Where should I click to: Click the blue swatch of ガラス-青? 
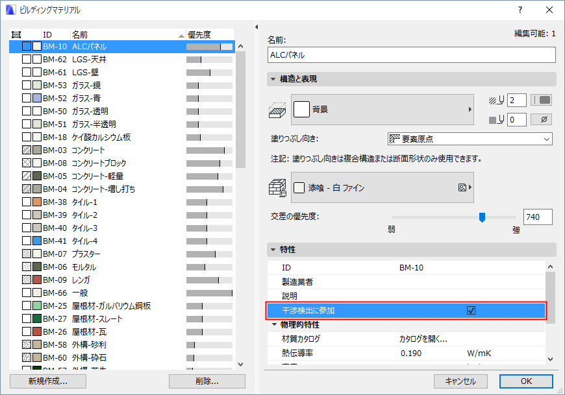pyautogui.click(x=37, y=98)
